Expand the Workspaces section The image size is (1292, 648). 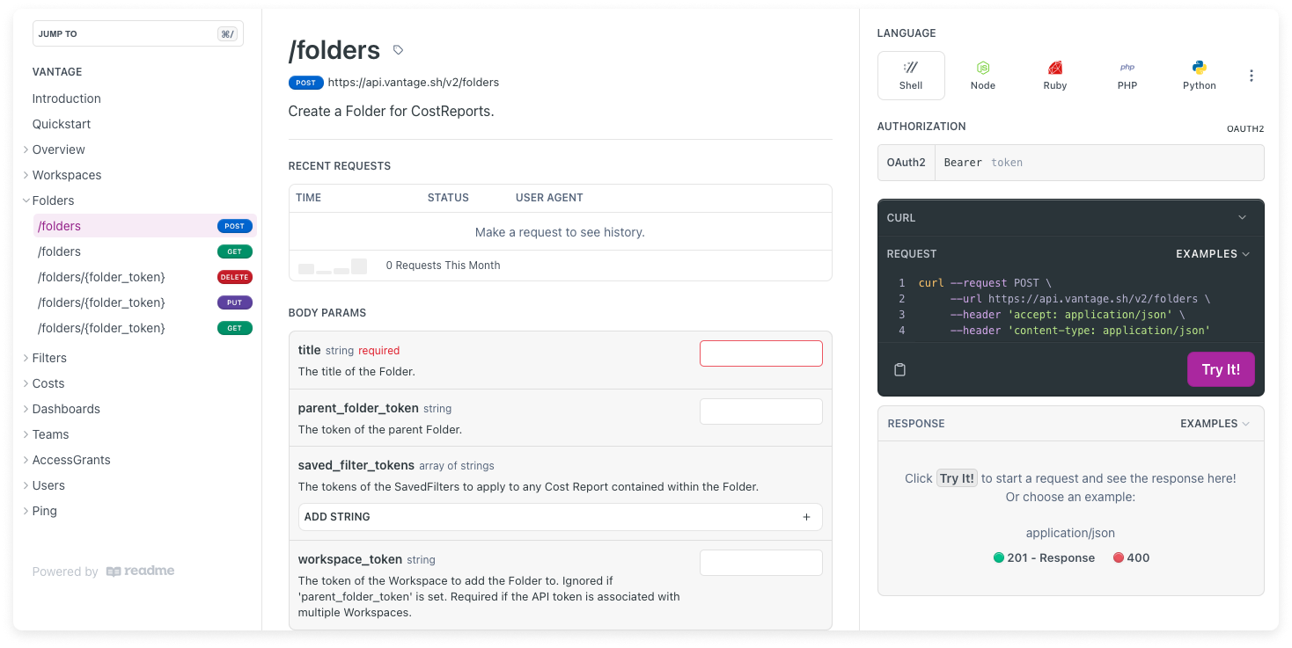[x=26, y=175]
